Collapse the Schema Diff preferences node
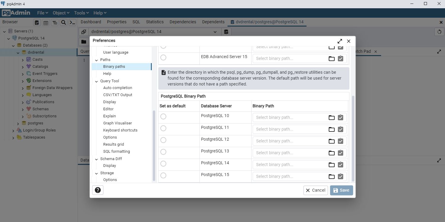The width and height of the screenshot is (445, 222). click(96, 159)
